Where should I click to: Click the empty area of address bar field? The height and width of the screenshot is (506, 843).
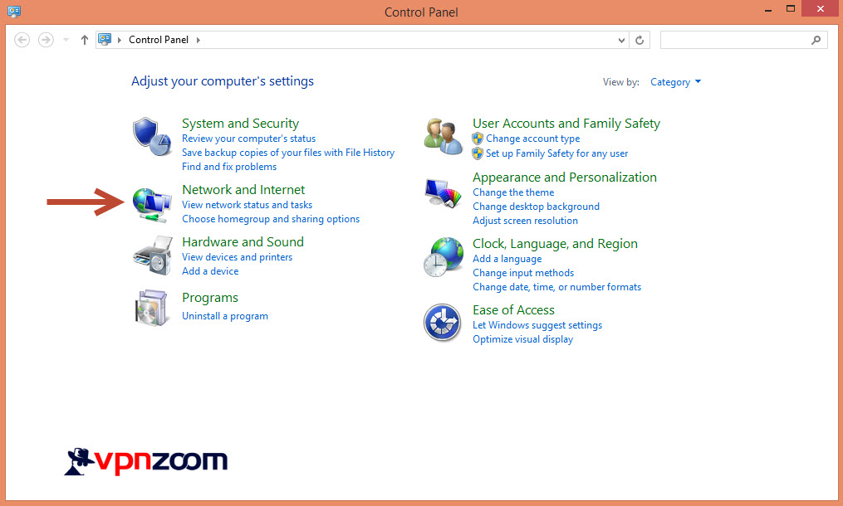click(x=409, y=40)
